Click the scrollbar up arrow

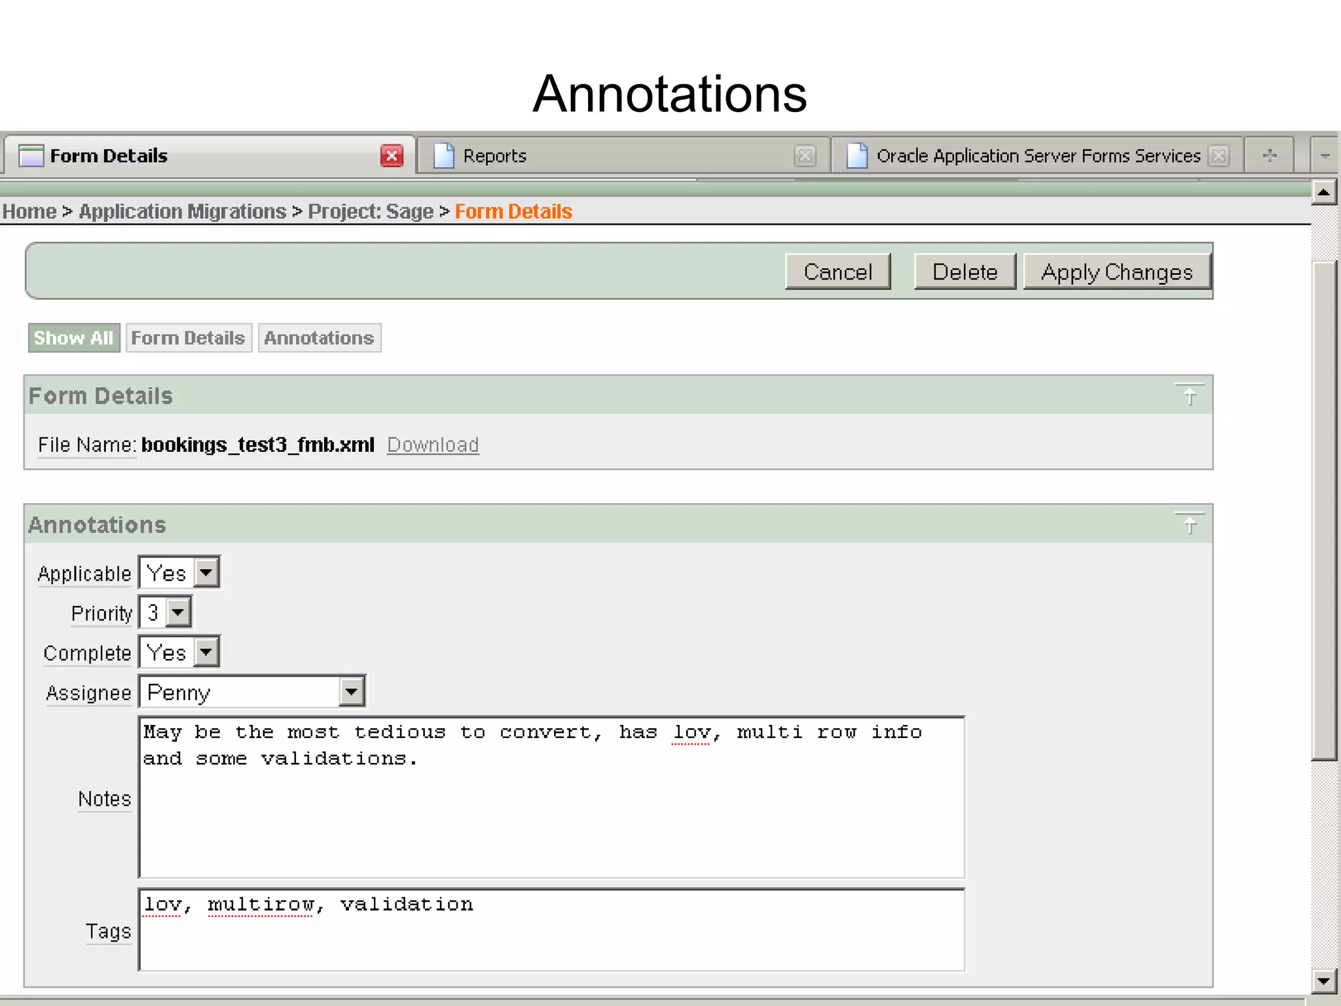pyautogui.click(x=1324, y=193)
